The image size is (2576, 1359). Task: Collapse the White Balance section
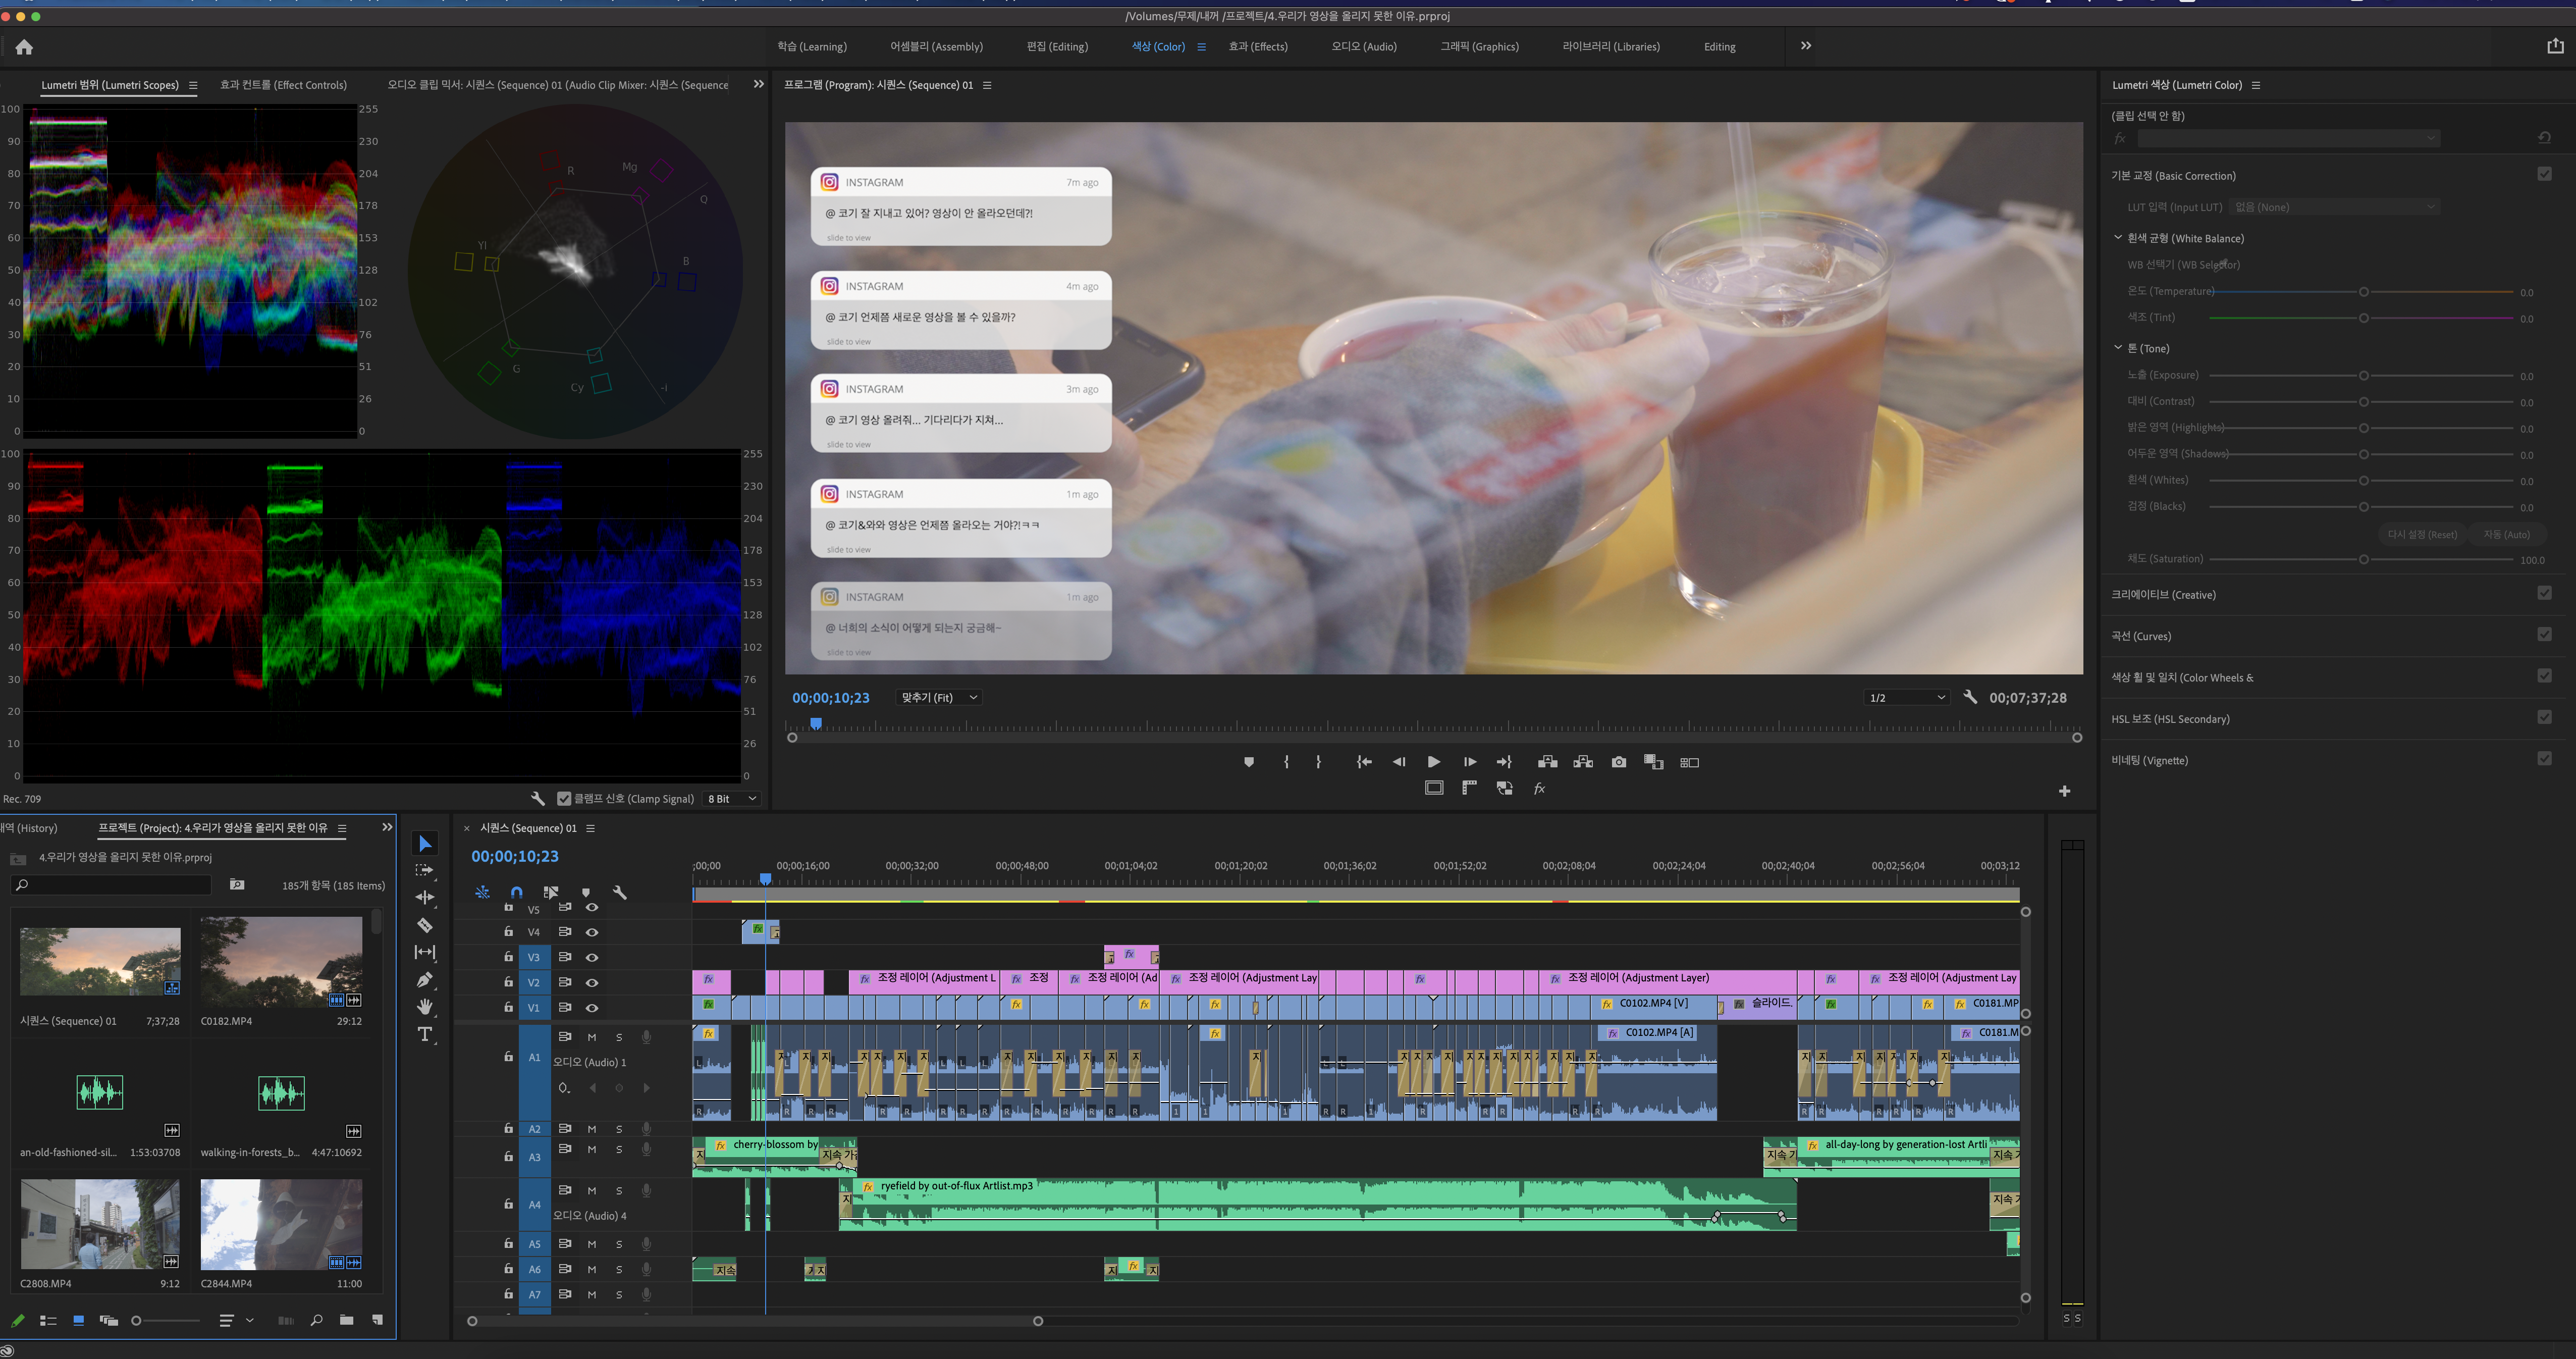point(2117,238)
